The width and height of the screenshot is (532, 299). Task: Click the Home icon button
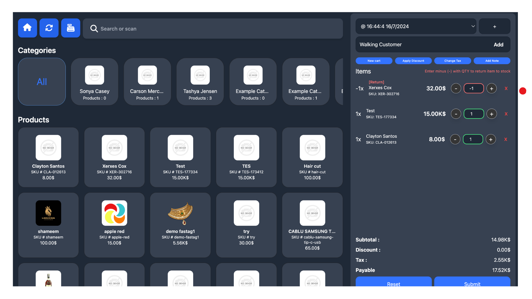[27, 28]
